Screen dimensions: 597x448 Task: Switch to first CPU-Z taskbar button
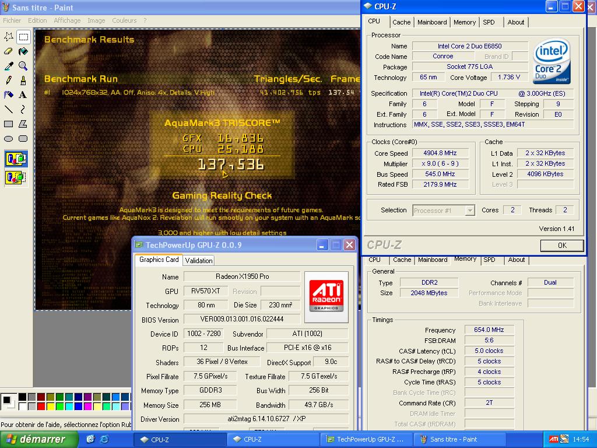(x=180, y=439)
